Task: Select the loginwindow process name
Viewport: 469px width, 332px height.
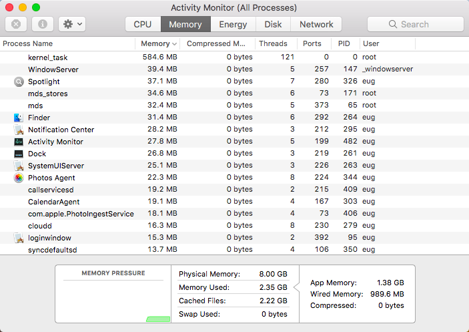Action: click(49, 238)
